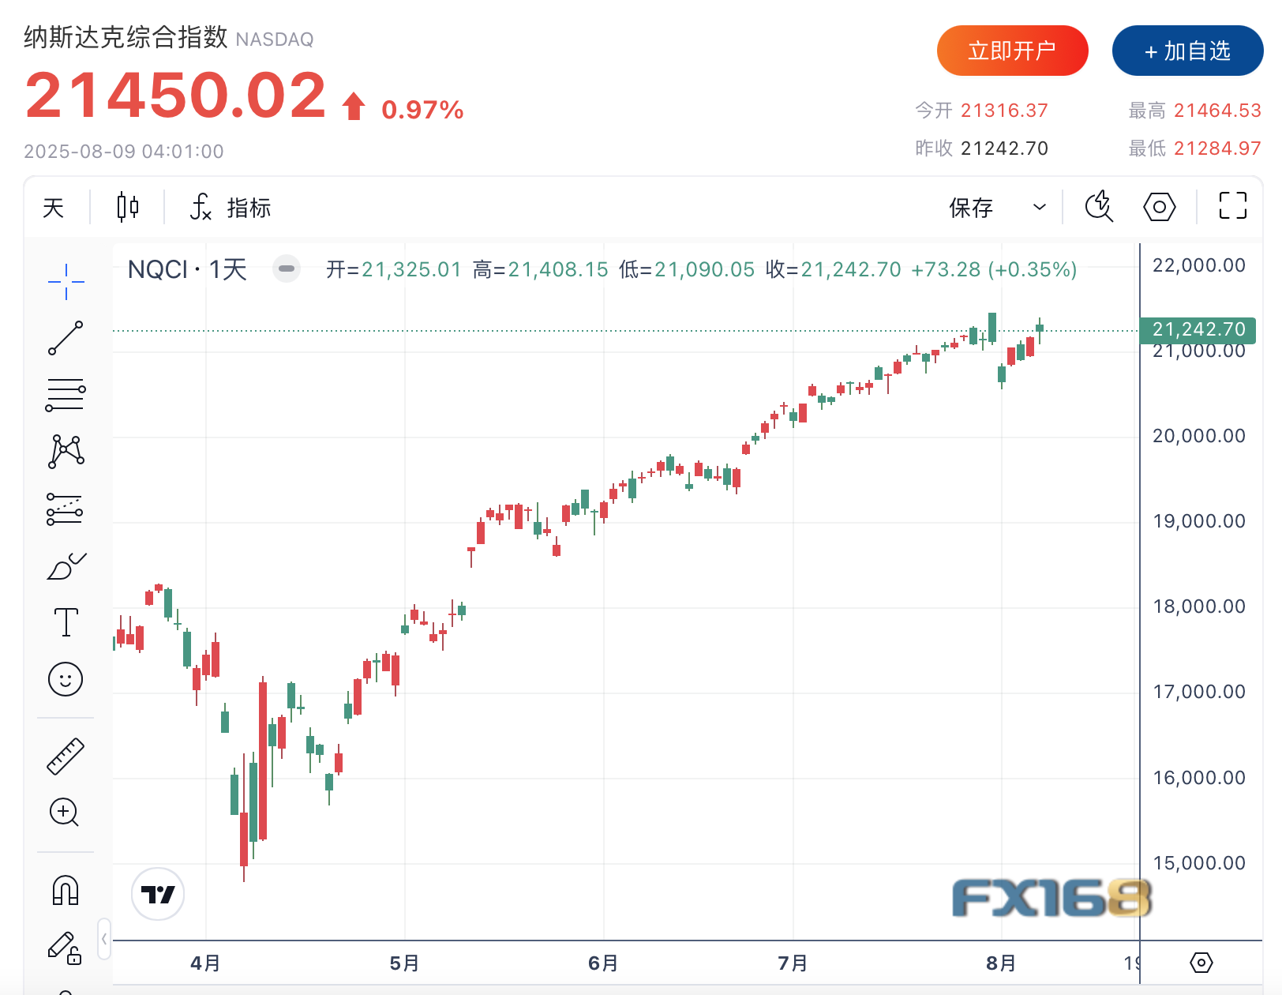1282x995 pixels.
Task: Click the 加自选 watchlist button
Action: pyautogui.click(x=1187, y=51)
